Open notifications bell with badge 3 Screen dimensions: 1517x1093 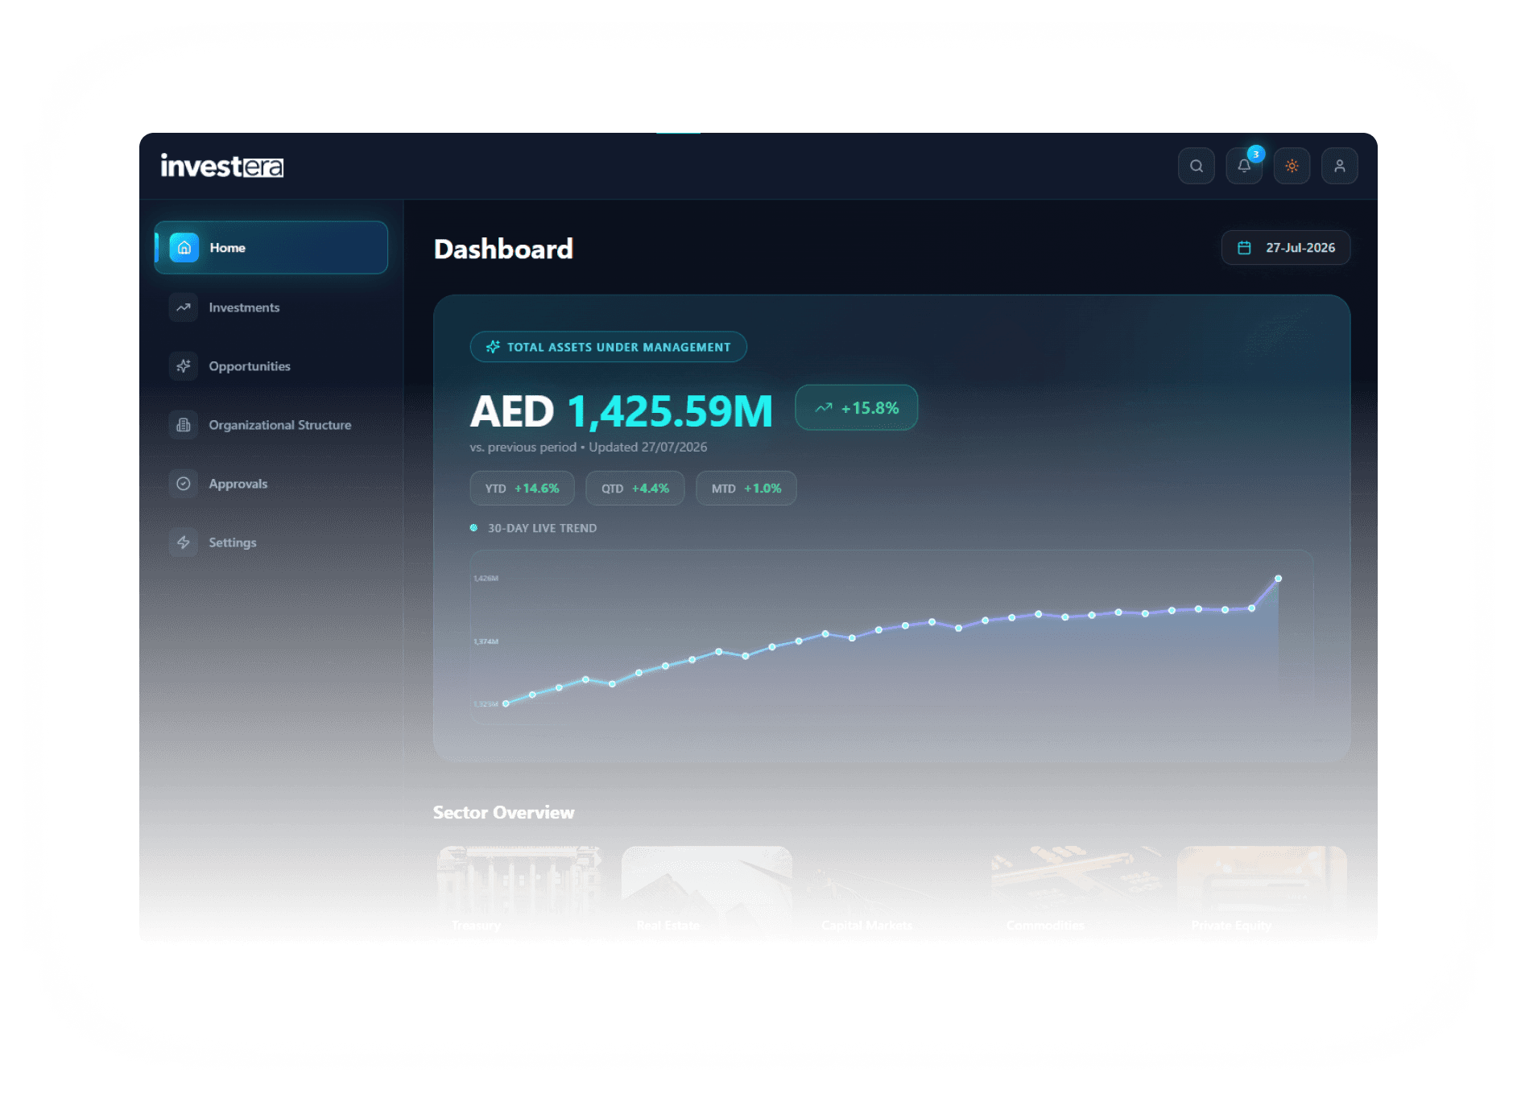tap(1244, 166)
